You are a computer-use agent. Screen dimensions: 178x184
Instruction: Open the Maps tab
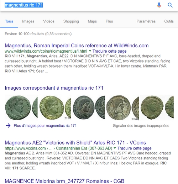pos(92,21)
